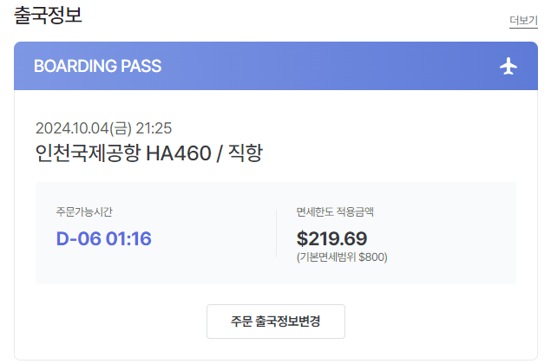Click the 주문가능시간 label
The height and width of the screenshot is (364, 551).
84,211
